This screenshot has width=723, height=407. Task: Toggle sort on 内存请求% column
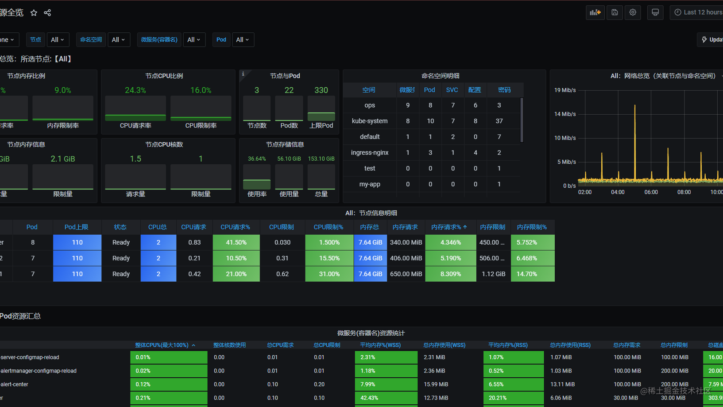pos(449,227)
